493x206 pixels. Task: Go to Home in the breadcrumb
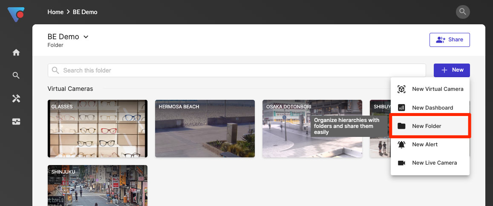55,12
